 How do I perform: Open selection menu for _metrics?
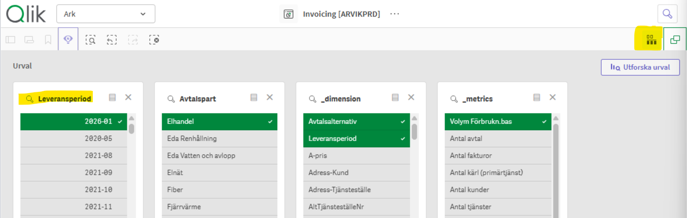click(x=537, y=97)
